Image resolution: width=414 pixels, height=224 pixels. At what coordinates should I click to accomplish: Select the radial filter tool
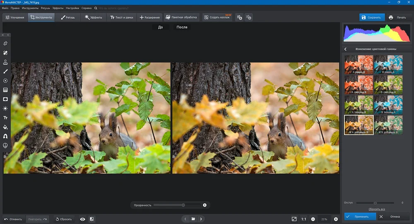pos(5,81)
